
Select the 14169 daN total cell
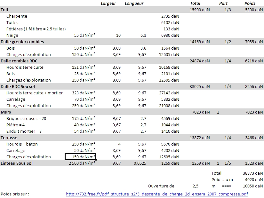(x=200, y=42)
